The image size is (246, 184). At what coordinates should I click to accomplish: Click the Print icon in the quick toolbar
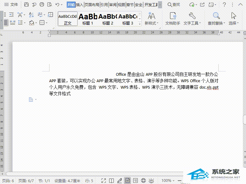pyautogui.click(x=42, y=5)
